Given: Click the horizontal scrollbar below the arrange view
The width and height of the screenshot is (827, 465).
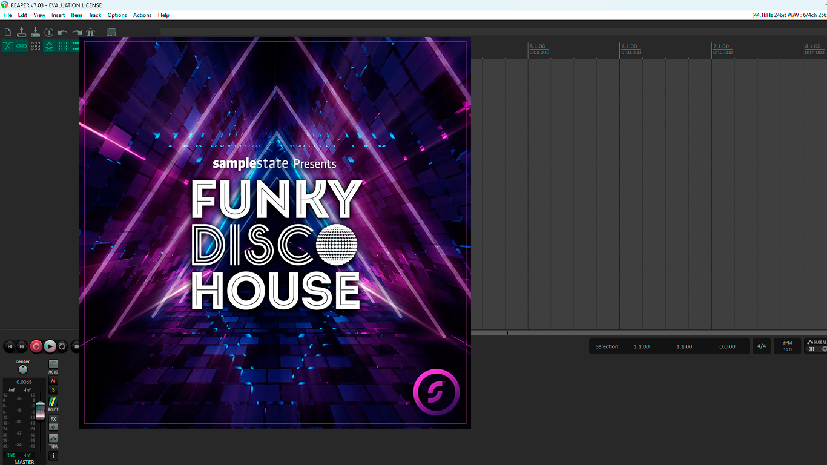Looking at the screenshot, I should [649, 333].
